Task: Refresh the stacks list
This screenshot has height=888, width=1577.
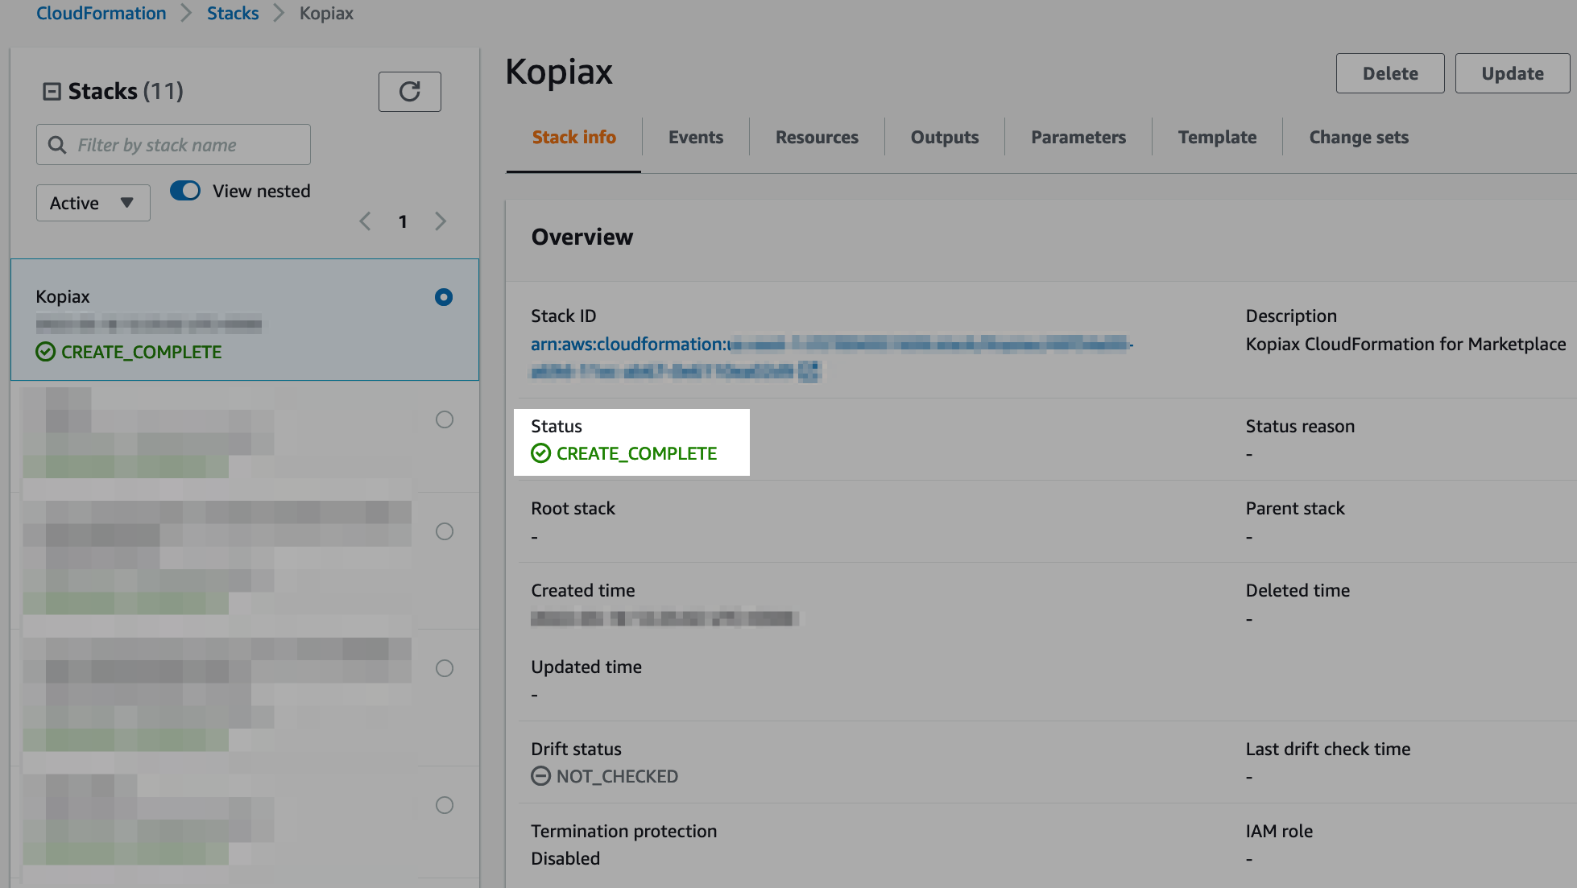Action: click(409, 92)
